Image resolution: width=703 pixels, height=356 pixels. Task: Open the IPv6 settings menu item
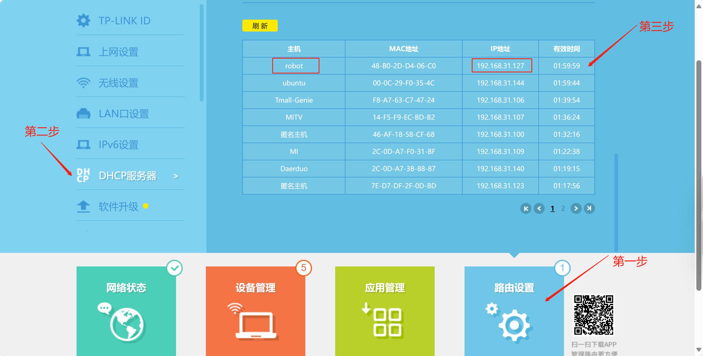click(119, 145)
